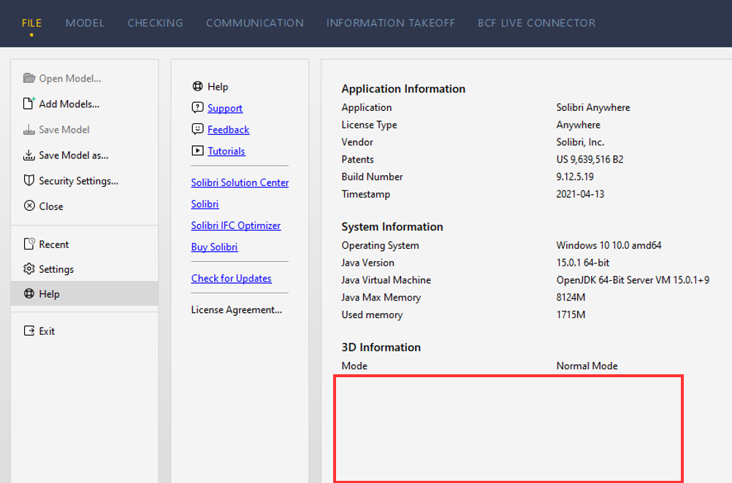The image size is (732, 483).
Task: Click the 3D Information heading
Action: tap(381, 347)
